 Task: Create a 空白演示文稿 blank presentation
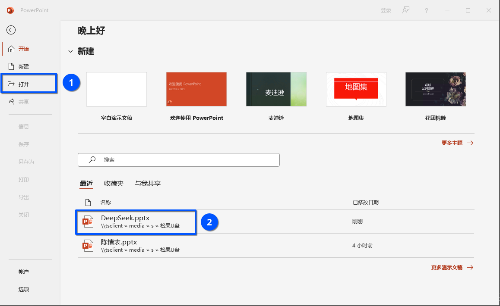coord(117,89)
